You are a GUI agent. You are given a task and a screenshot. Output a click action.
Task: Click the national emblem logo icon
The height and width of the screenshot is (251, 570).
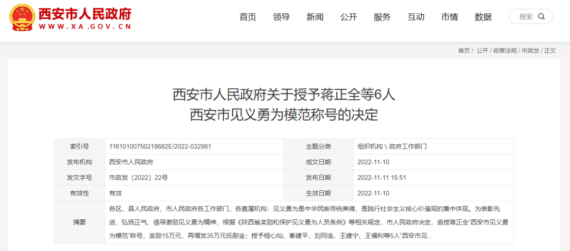[21, 17]
